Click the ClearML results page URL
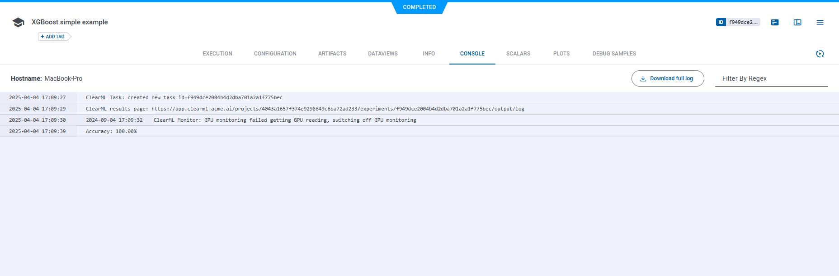 tap(338, 109)
